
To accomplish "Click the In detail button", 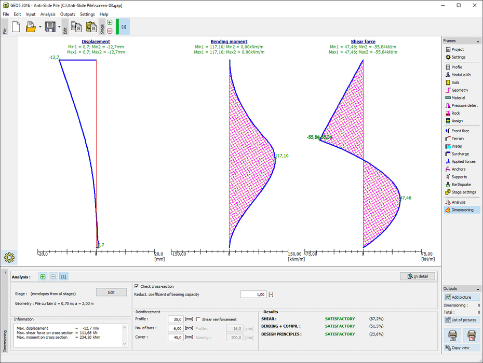I will point(418,276).
